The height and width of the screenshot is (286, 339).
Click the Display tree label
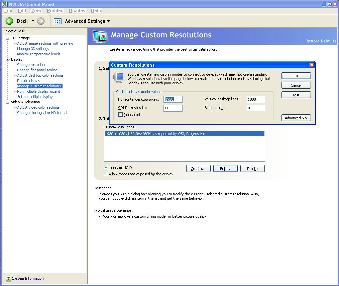(17, 59)
